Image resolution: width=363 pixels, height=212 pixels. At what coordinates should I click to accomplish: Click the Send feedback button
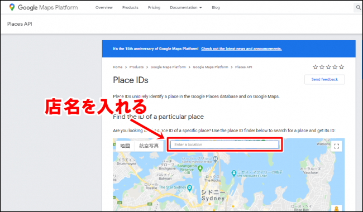324,79
